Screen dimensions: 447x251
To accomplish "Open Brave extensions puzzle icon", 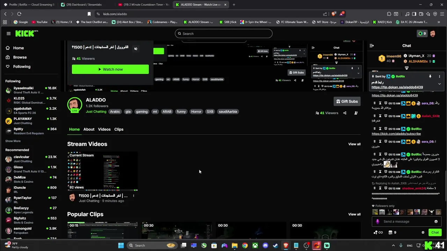I will click(389, 14).
